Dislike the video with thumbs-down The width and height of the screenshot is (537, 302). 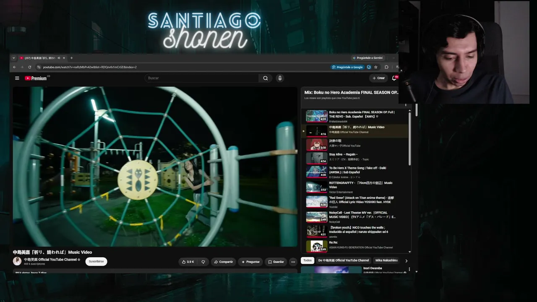point(203,262)
